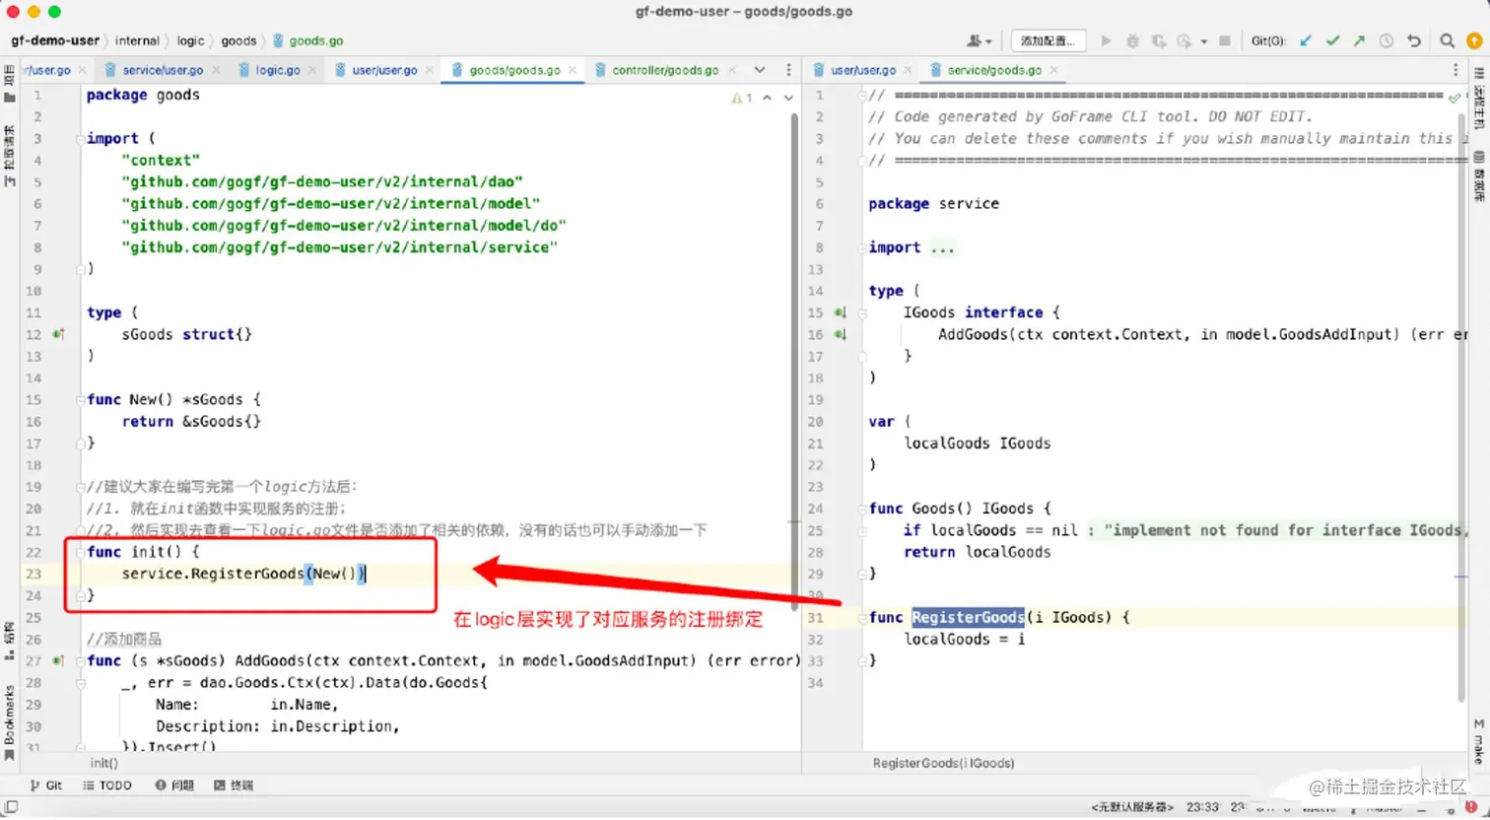Close the service/user.go tab
The width and height of the screenshot is (1490, 820).
click(x=217, y=70)
